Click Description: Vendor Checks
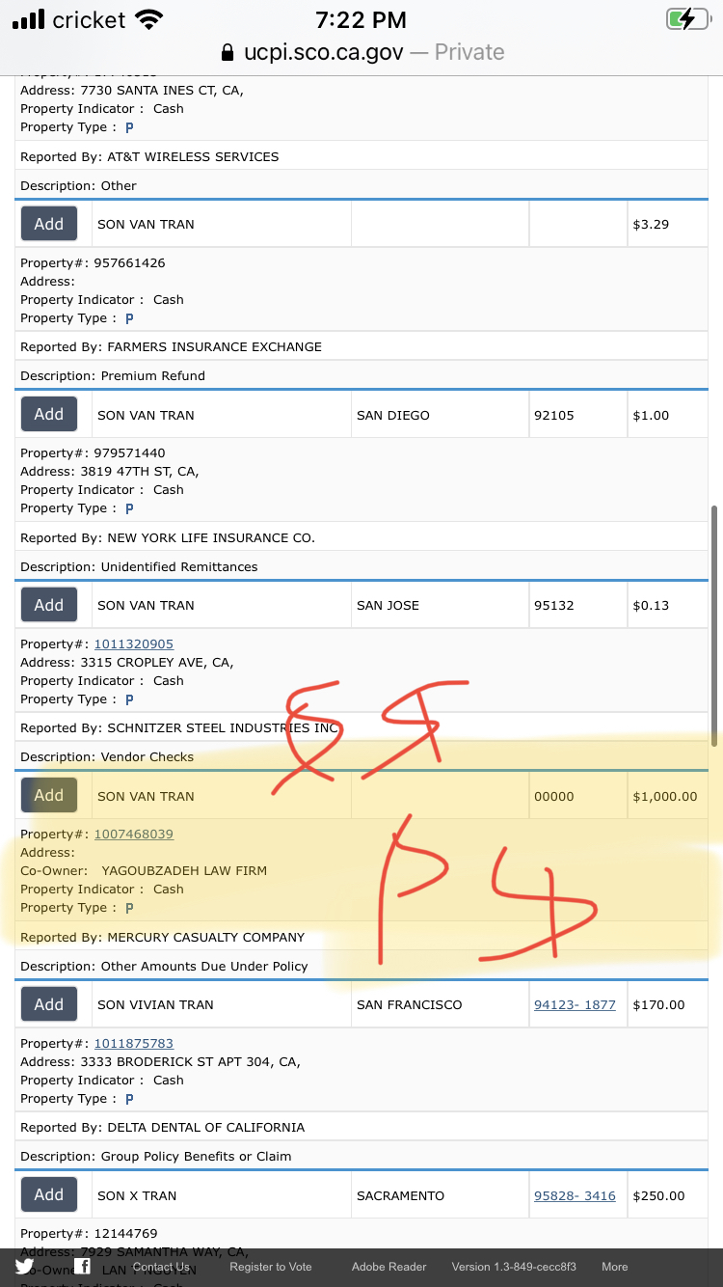 click(107, 756)
